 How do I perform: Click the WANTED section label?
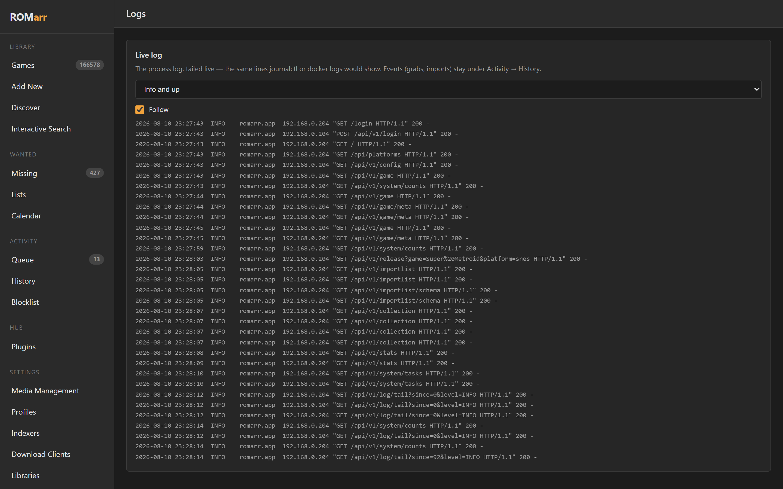(x=23, y=154)
